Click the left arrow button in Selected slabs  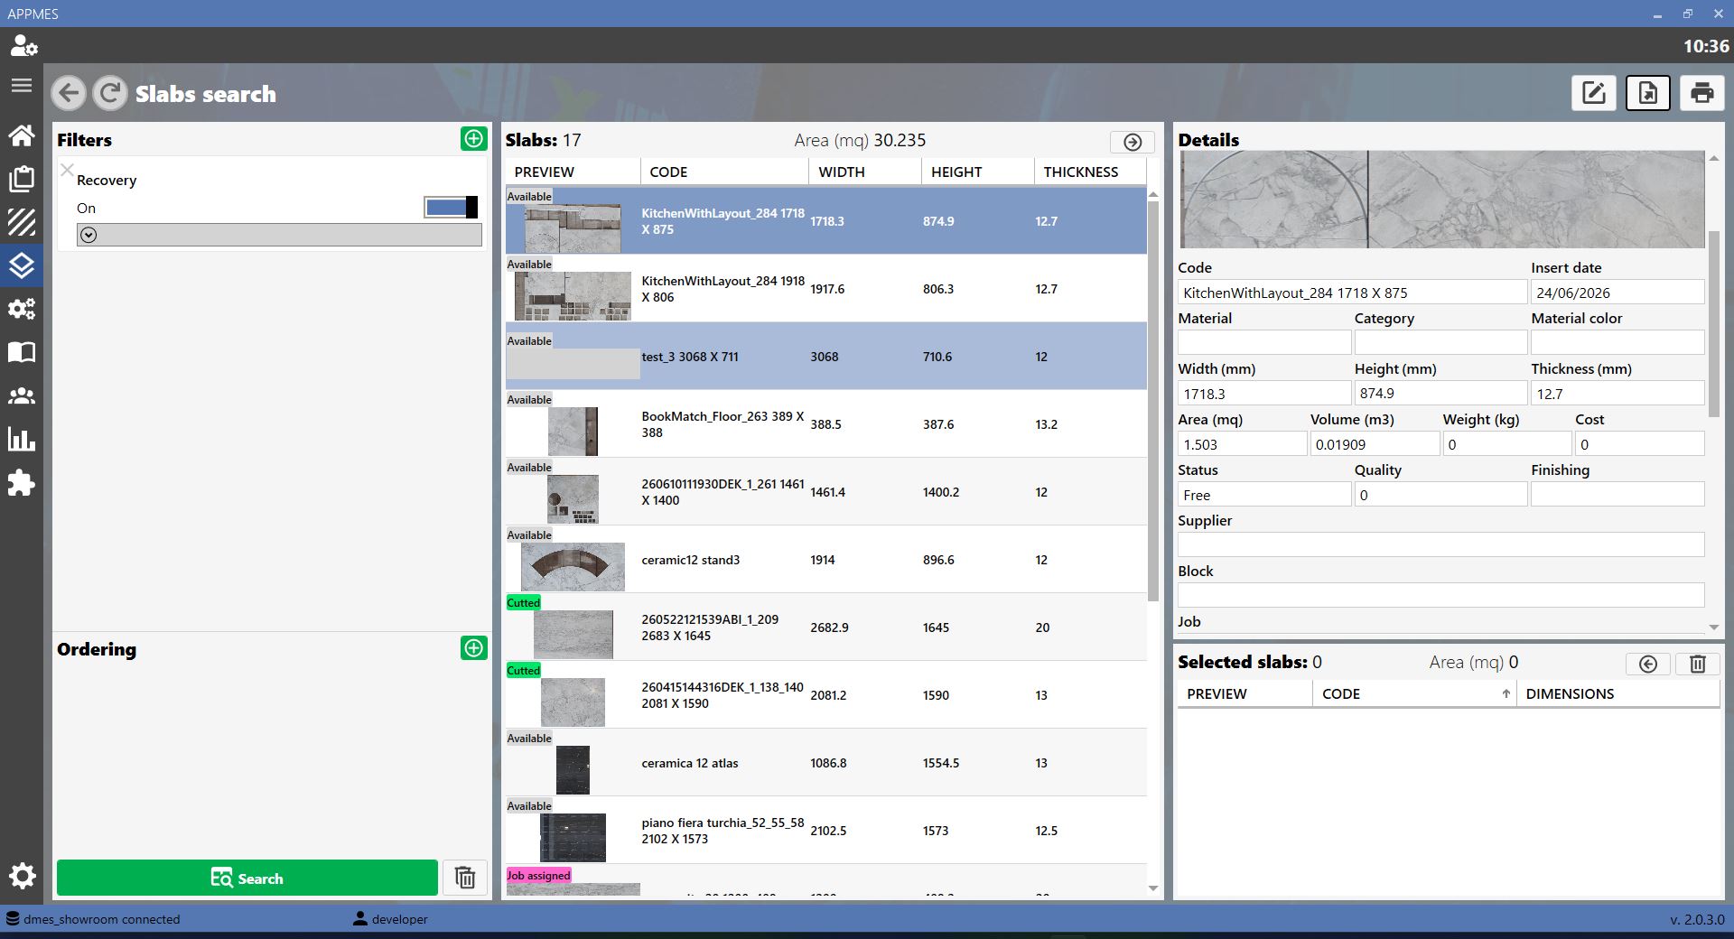tap(1648, 665)
